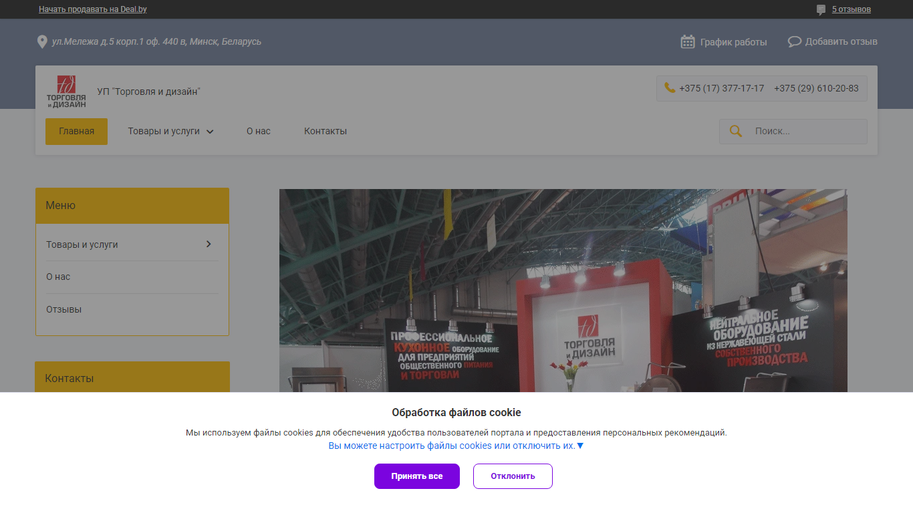The height and width of the screenshot is (513, 913).
Task: Open Отзывы in the side menu
Action: click(x=63, y=309)
